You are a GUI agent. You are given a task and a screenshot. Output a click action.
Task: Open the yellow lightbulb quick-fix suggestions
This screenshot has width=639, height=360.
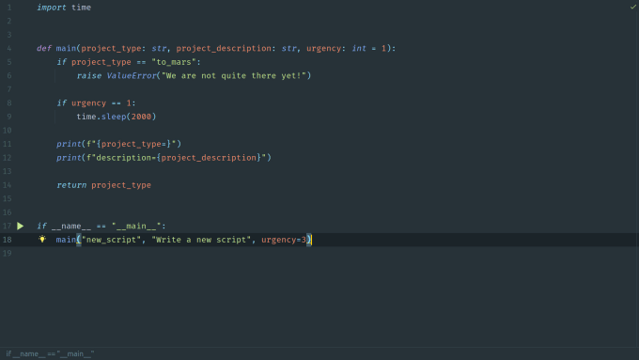(42, 240)
